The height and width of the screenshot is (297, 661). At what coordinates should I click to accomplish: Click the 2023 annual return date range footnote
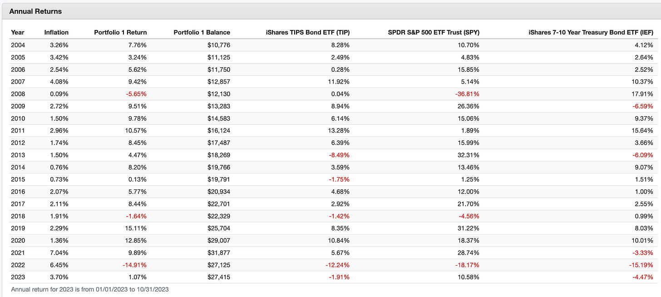(x=90, y=289)
